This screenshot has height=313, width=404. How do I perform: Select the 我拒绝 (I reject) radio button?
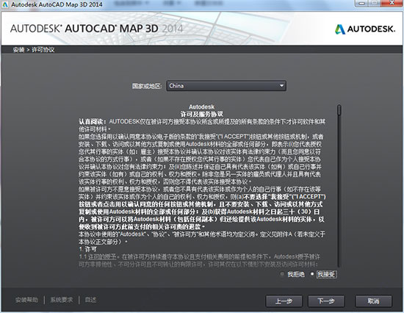click(x=282, y=274)
